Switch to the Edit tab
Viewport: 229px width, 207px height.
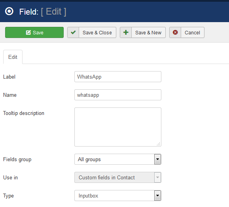[13, 57]
